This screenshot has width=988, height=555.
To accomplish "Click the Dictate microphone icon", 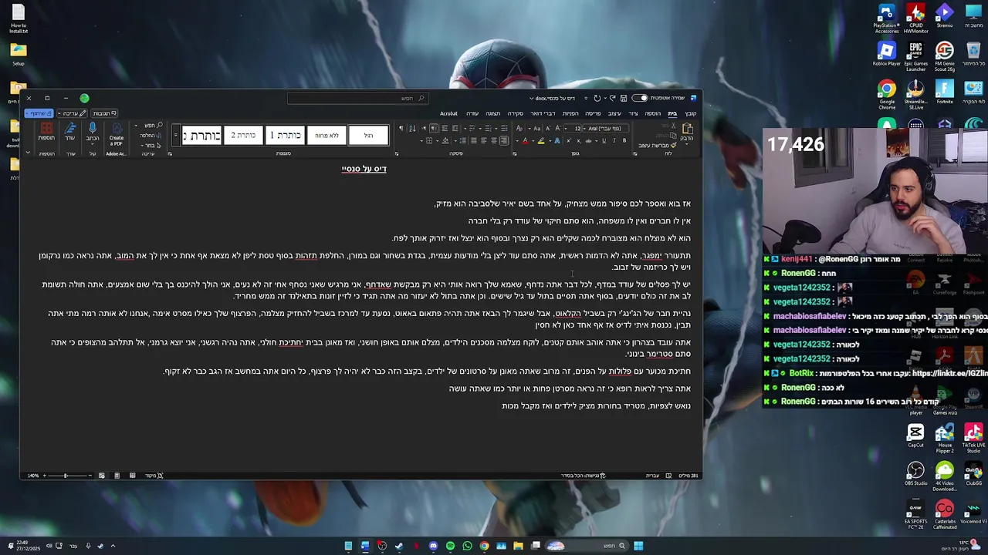I will tap(92, 129).
